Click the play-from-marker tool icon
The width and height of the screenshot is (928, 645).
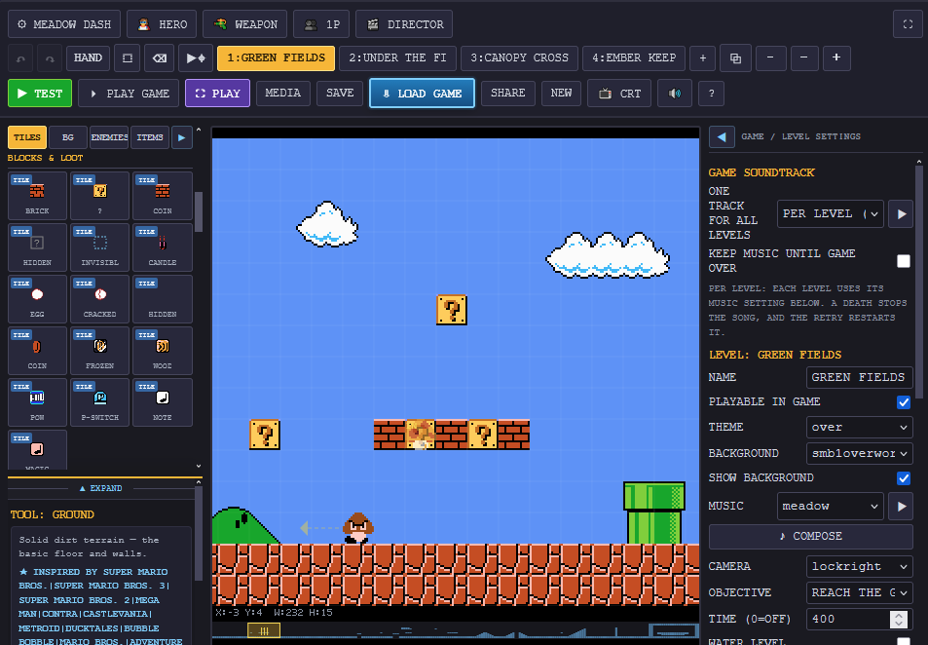(196, 58)
